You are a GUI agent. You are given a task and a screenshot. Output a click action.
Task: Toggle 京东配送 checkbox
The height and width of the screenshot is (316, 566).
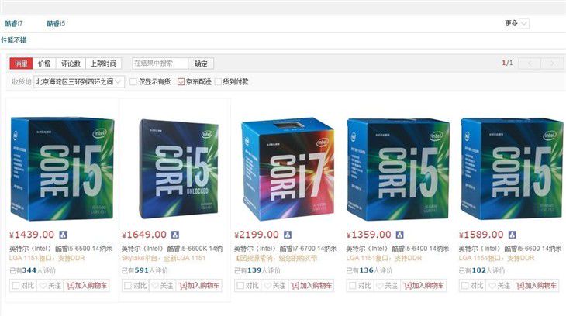click(x=181, y=82)
